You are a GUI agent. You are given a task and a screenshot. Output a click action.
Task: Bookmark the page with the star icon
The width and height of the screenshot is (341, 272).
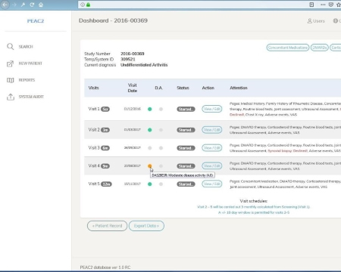(x=339, y=5)
